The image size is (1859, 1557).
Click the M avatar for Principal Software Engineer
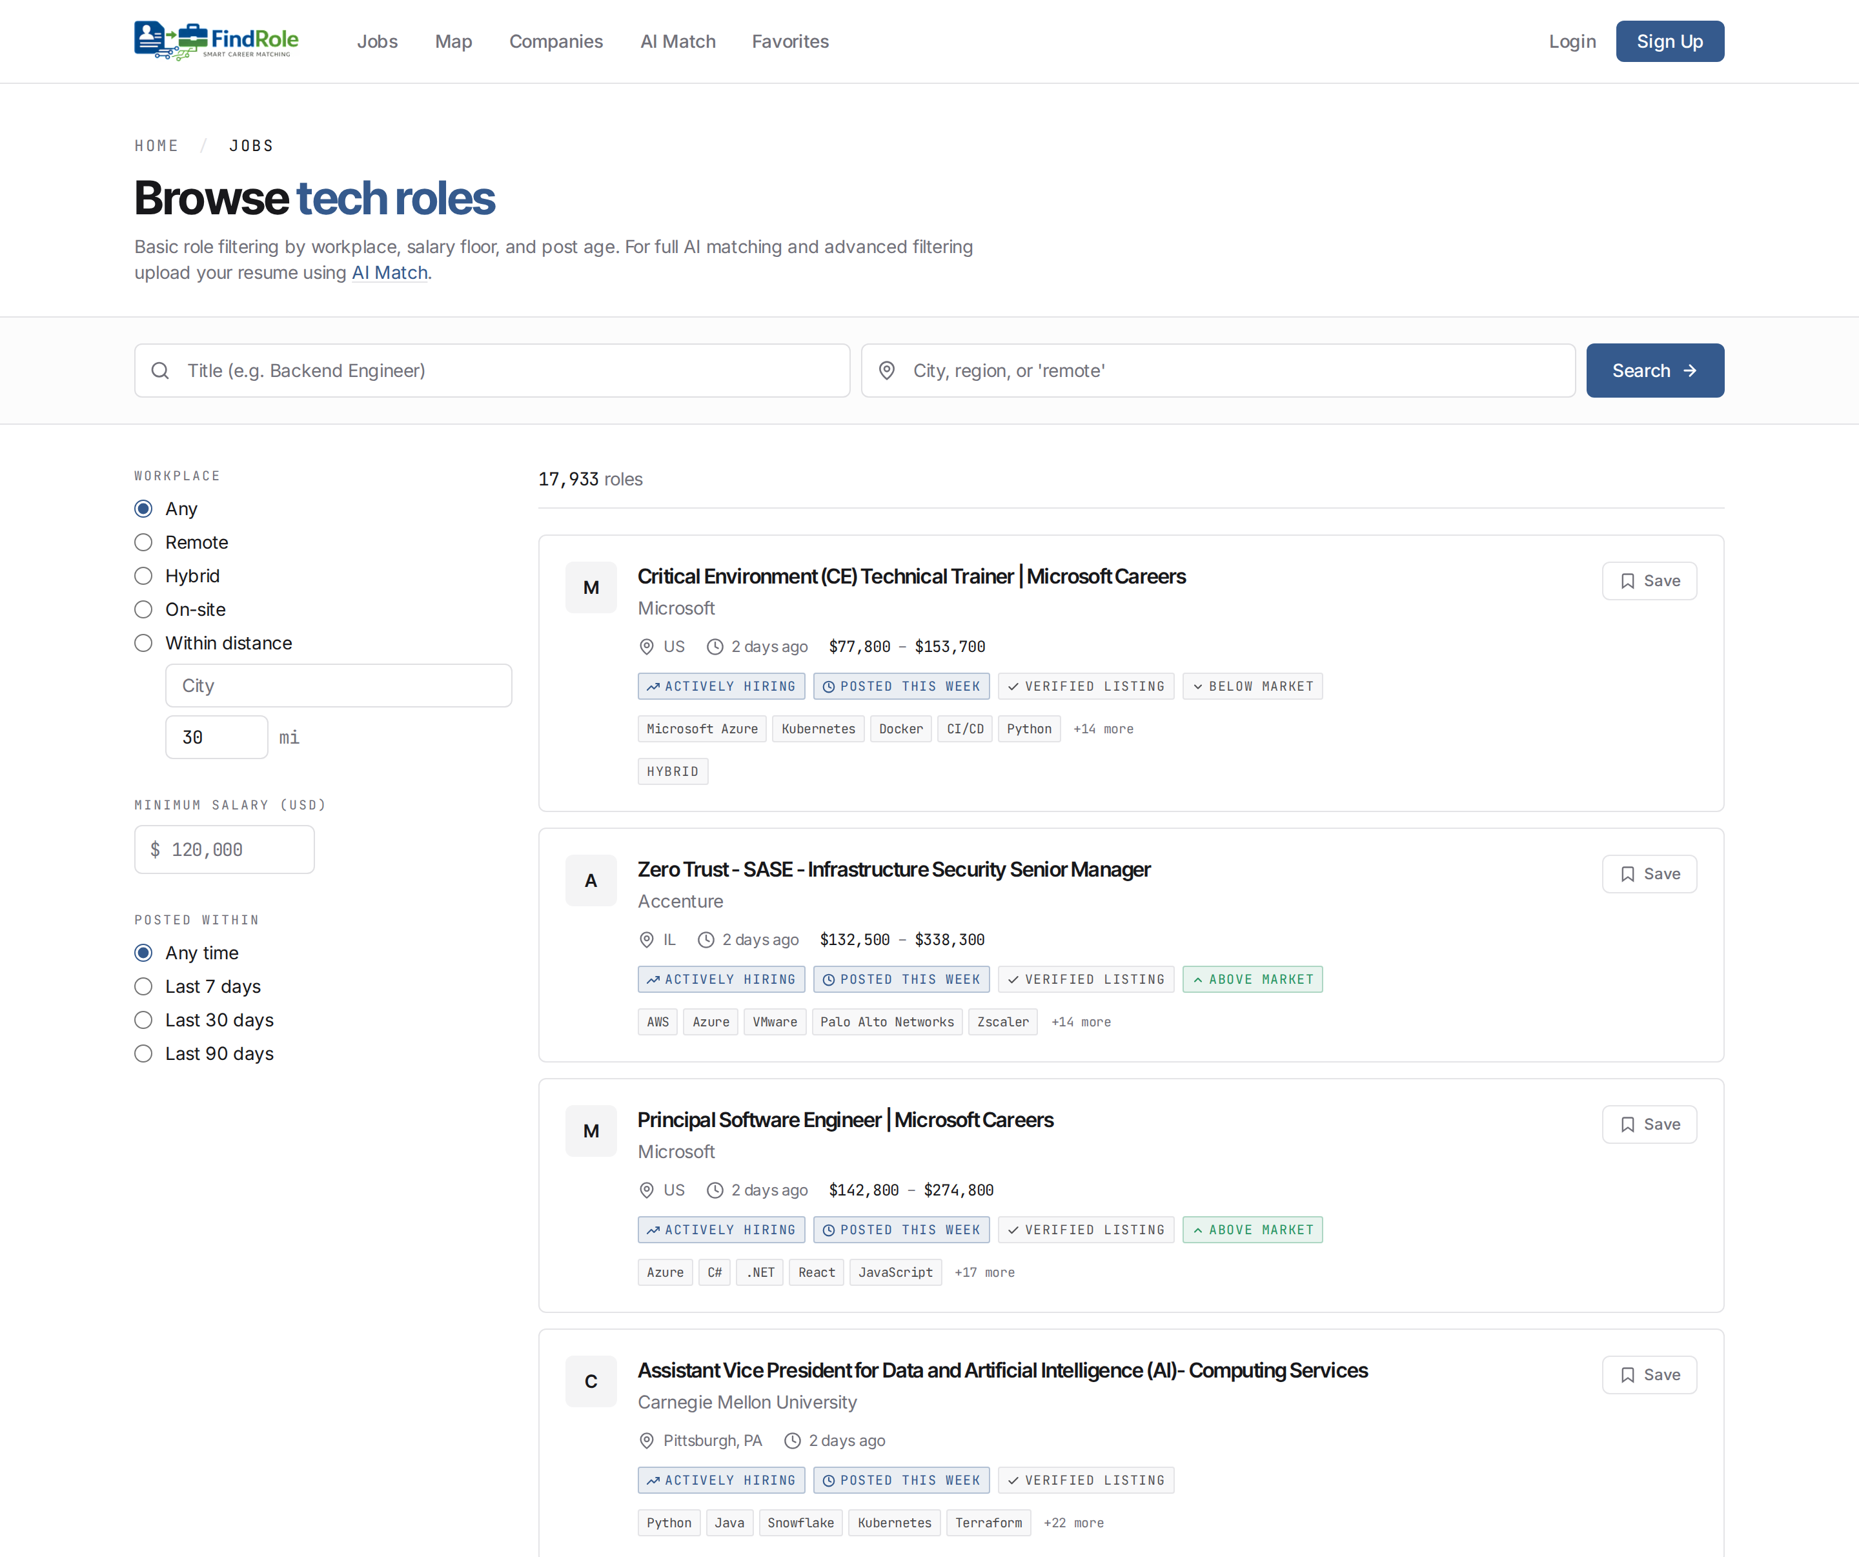click(x=591, y=1131)
